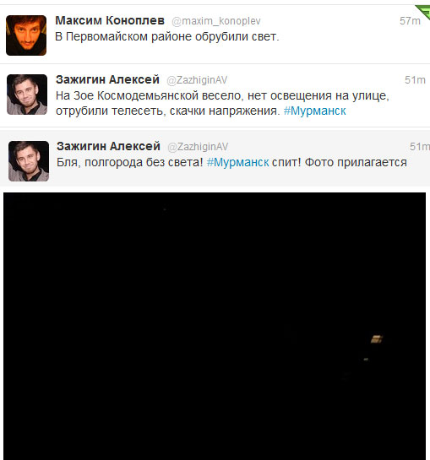Click Зажигин Алексей name in Космодемьянской tweet
The height and width of the screenshot is (460, 430).
tap(107, 80)
